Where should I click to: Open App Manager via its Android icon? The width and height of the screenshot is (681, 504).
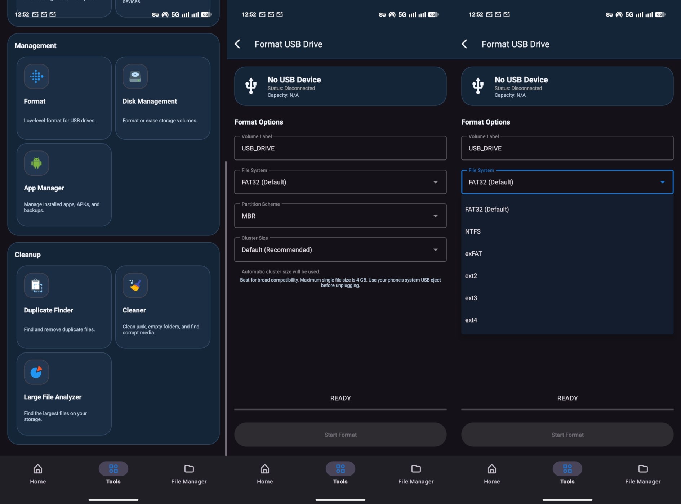tap(36, 163)
